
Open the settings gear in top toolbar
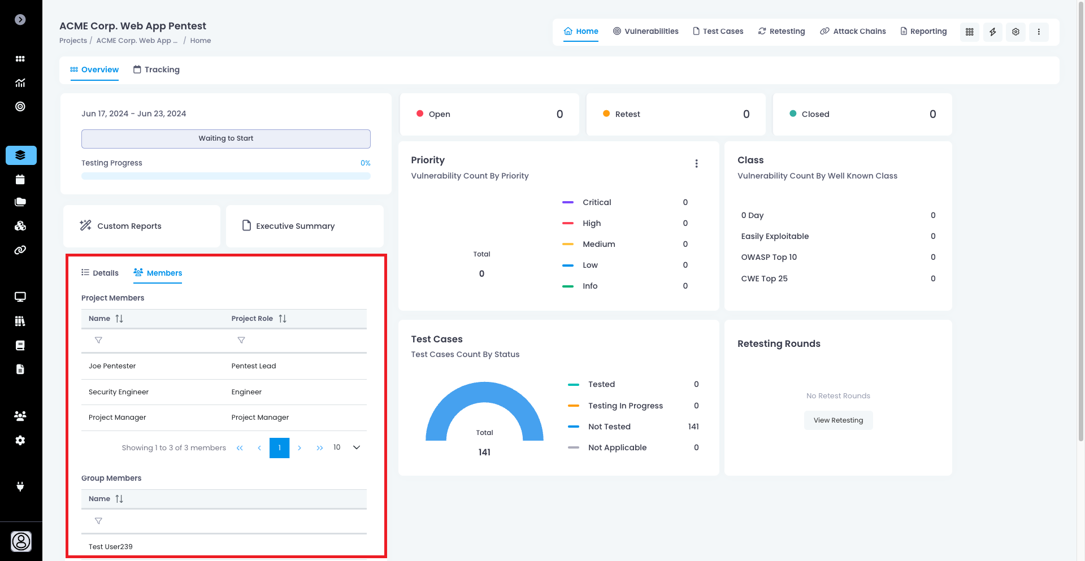(x=1015, y=32)
